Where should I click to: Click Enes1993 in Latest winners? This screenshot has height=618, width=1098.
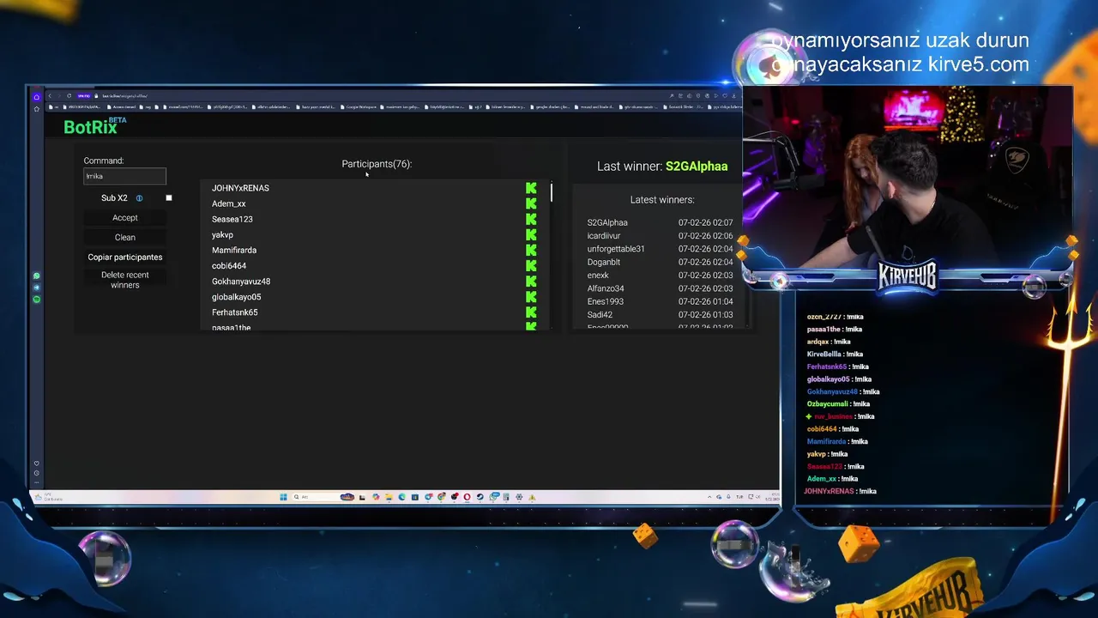pos(606,302)
